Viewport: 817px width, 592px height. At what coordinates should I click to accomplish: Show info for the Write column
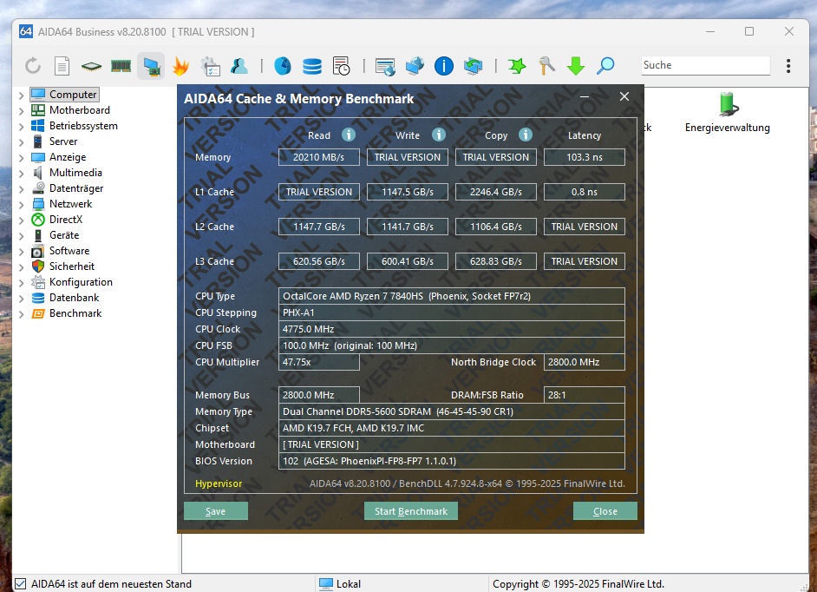click(x=439, y=135)
